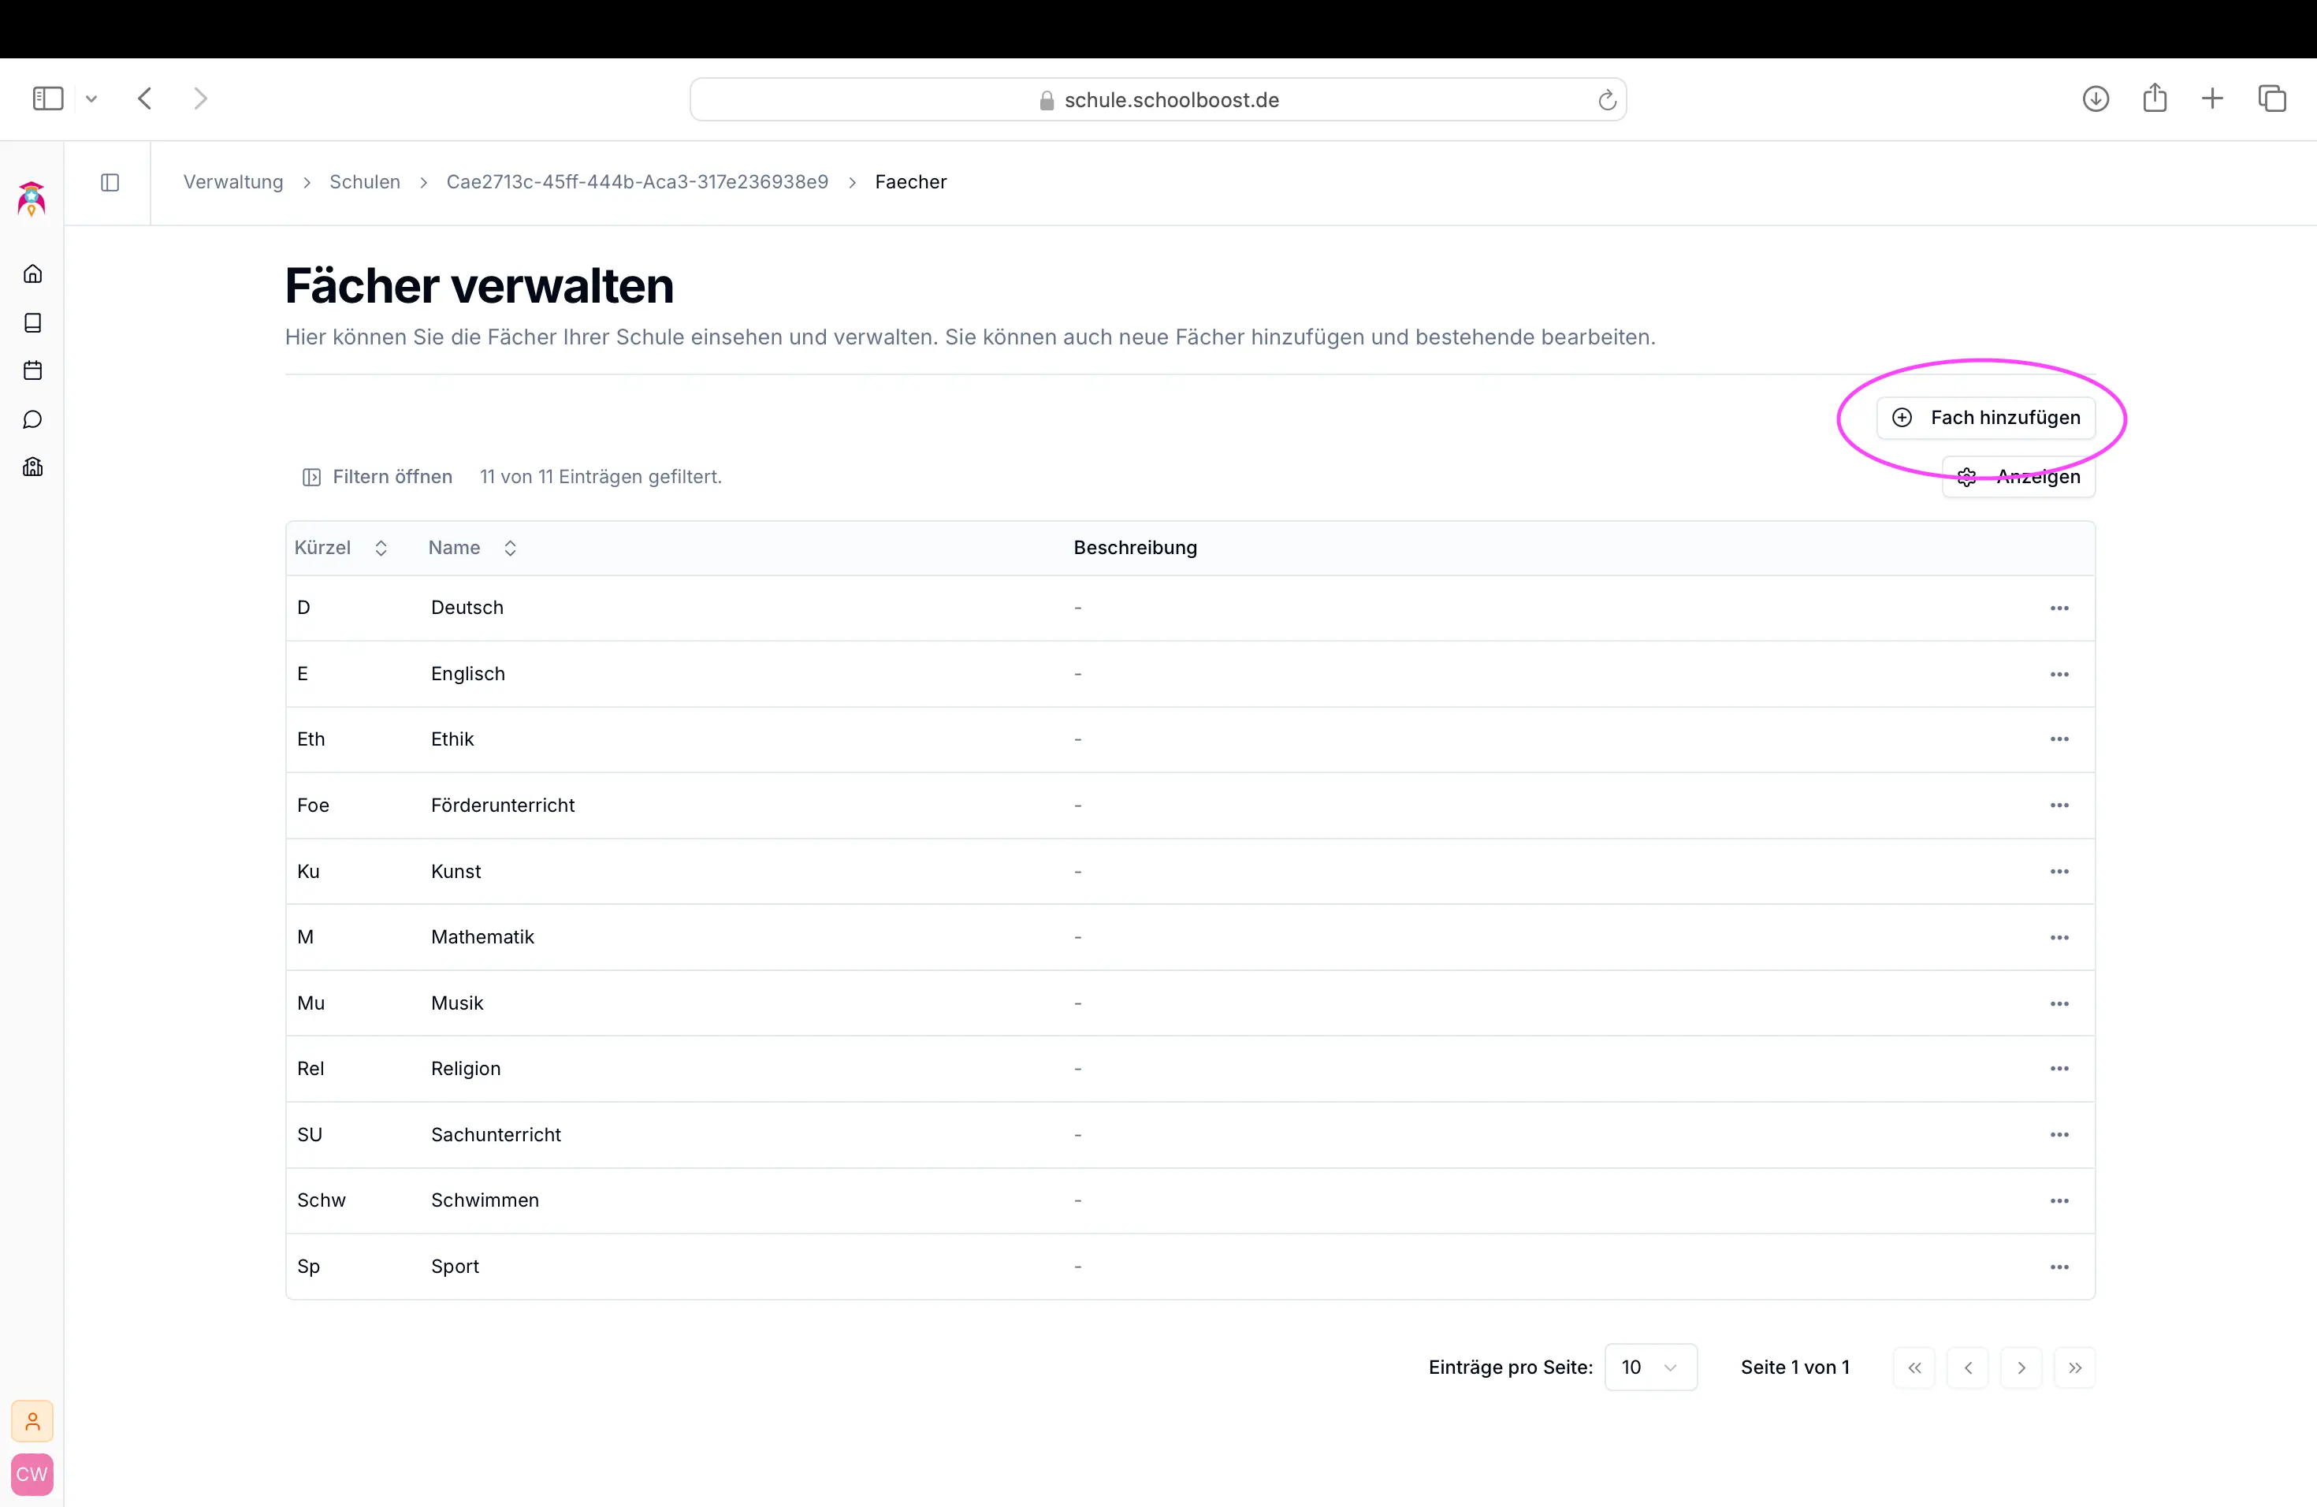Click the school building icon in sidebar
Screen dimensions: 2317x1507
click(x=32, y=467)
